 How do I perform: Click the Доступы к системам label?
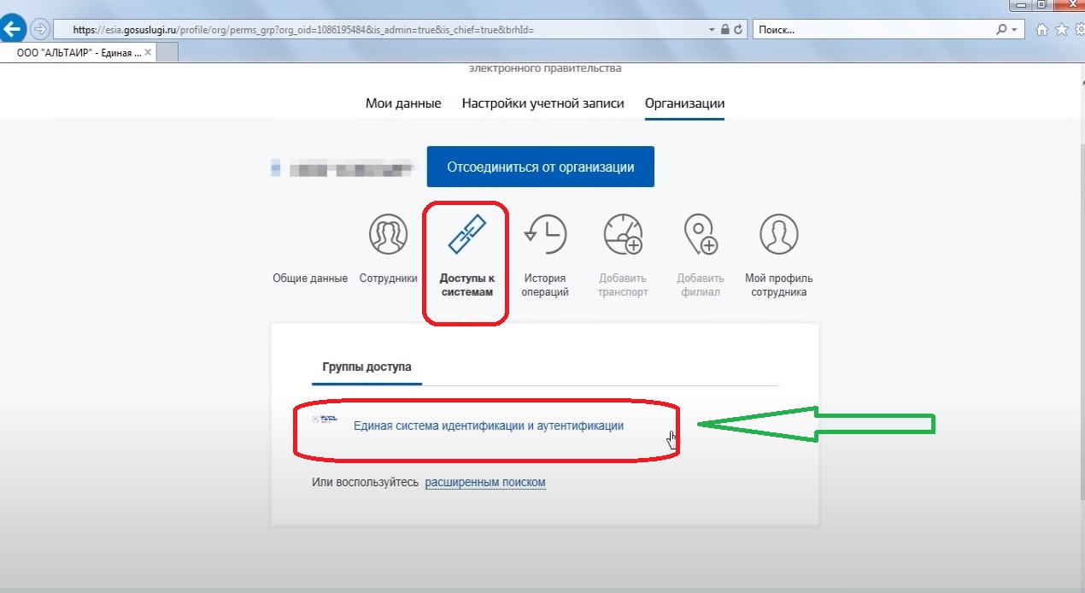point(467,285)
